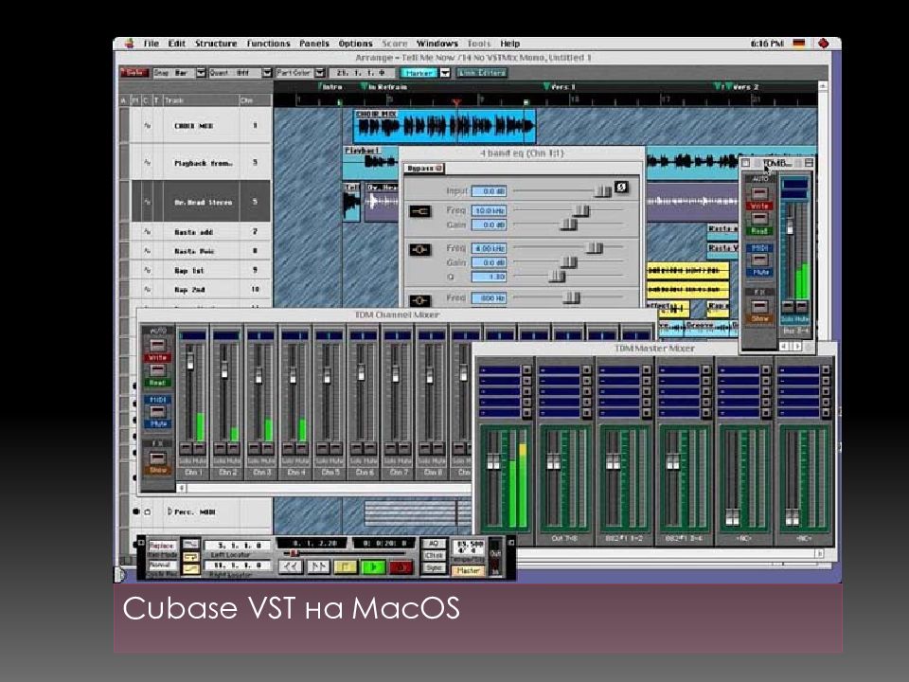The width and height of the screenshot is (909, 682).
Task: Click the punch-in icon atop the transport's icon column
Action: (190, 544)
